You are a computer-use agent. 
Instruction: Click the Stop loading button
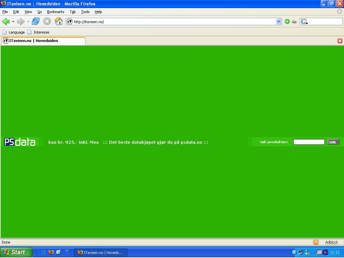pos(47,21)
